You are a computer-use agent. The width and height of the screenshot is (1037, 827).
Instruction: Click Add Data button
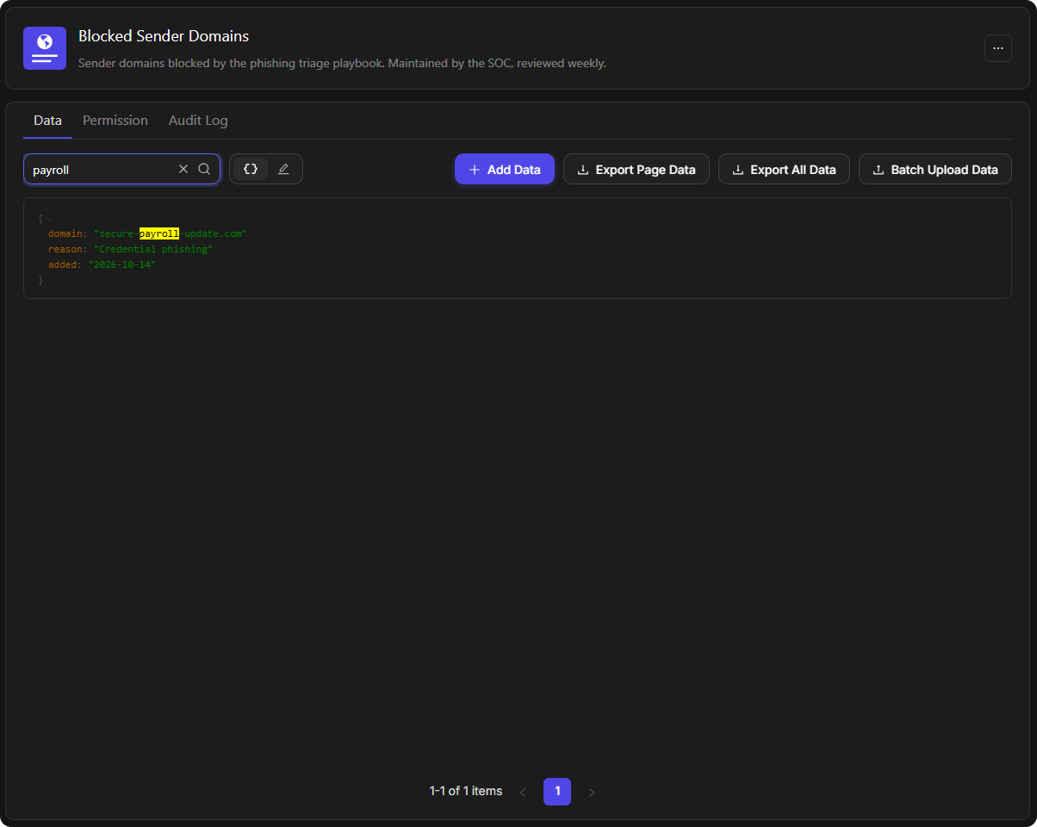pyautogui.click(x=505, y=170)
